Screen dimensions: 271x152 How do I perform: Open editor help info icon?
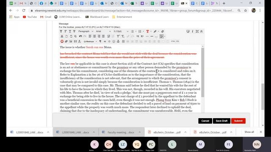[192, 31]
